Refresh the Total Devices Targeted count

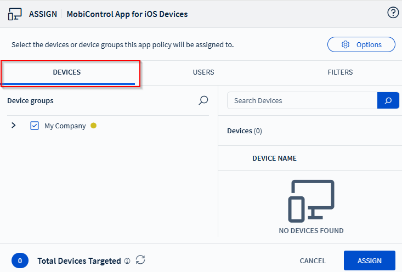click(140, 260)
